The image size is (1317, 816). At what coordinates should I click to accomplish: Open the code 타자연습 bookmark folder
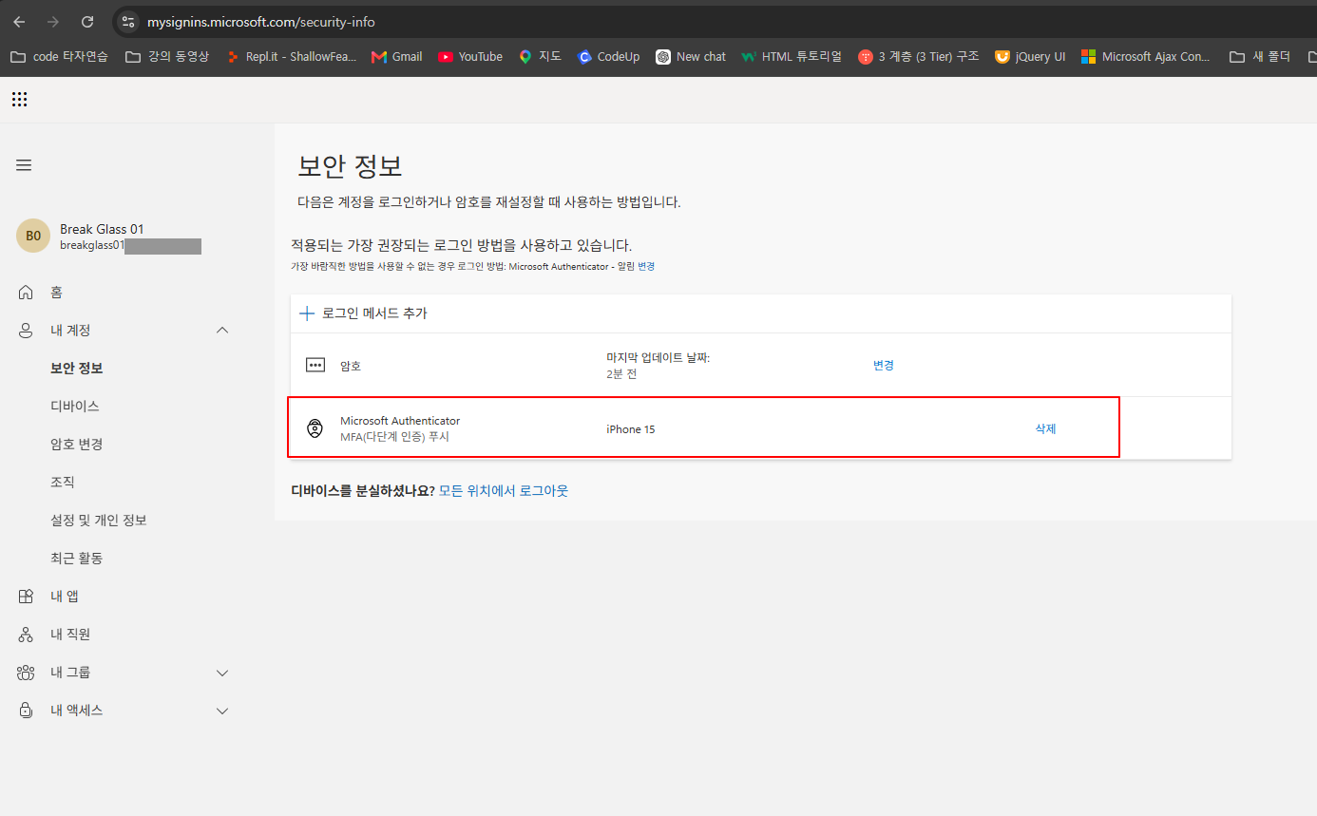[x=59, y=57]
